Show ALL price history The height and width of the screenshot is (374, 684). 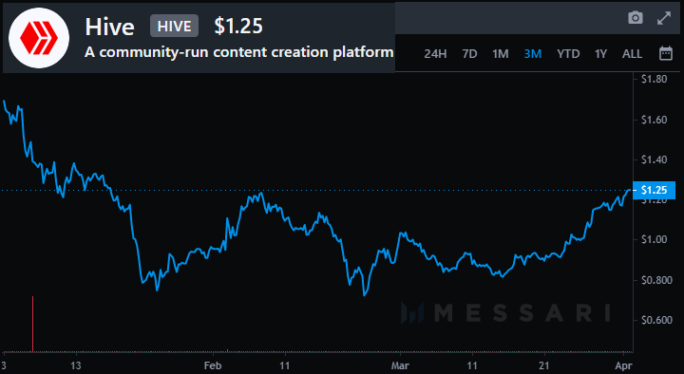(632, 54)
